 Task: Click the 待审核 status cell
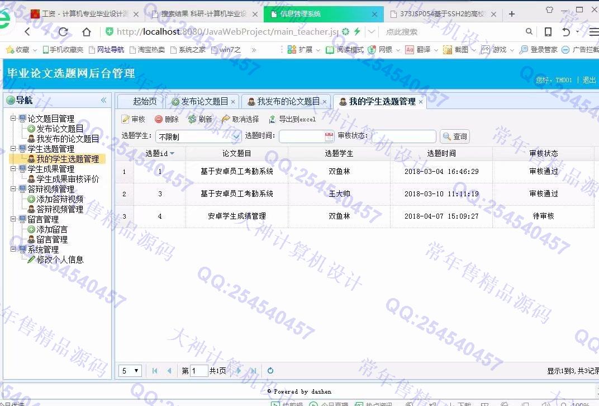(544, 216)
